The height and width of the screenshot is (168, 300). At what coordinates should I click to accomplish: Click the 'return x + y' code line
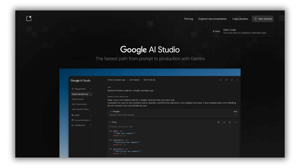point(119,136)
